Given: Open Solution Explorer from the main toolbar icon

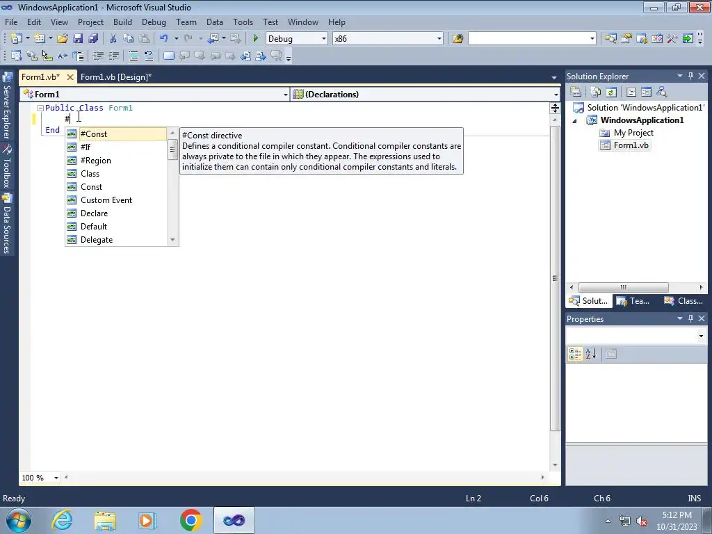Looking at the screenshot, I should click(x=610, y=39).
